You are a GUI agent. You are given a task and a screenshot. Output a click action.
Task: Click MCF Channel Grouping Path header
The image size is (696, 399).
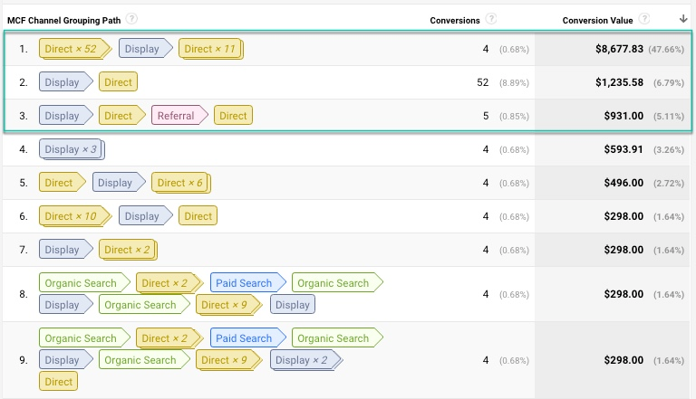[x=64, y=21]
